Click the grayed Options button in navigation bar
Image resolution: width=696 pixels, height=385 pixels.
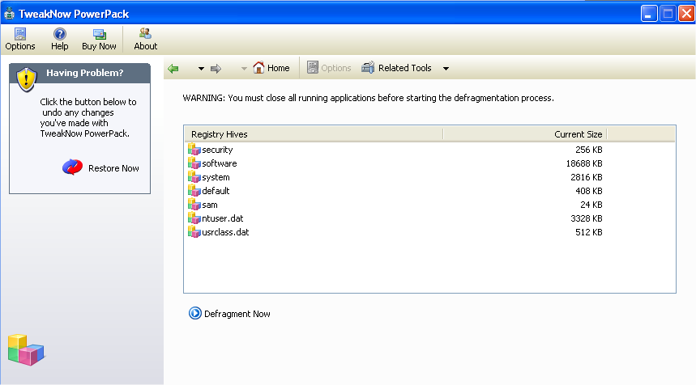329,68
